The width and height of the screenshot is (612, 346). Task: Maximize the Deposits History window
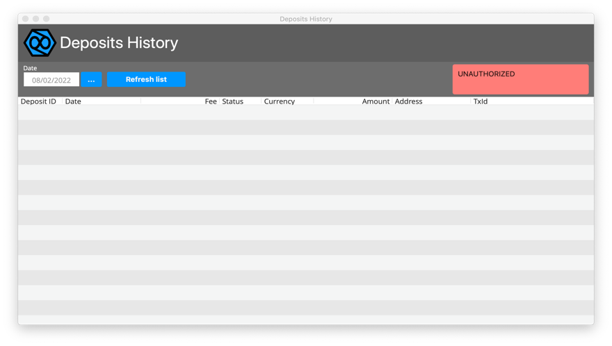(x=47, y=19)
